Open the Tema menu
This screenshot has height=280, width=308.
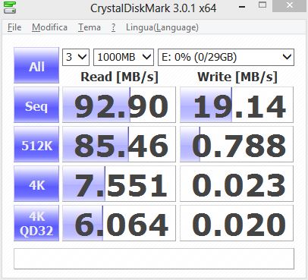tap(90, 27)
